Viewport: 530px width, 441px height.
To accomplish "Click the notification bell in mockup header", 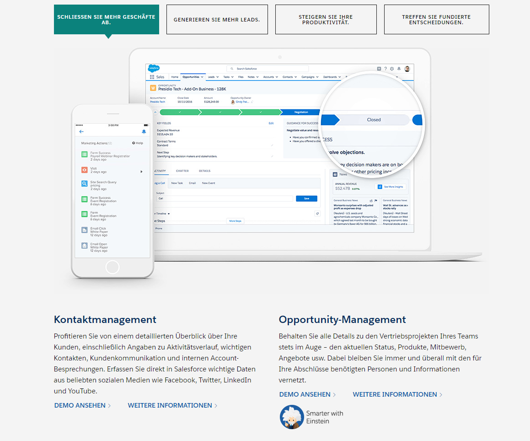I will 399,69.
